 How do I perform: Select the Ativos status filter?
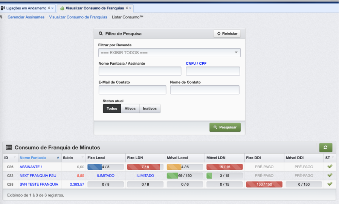(x=130, y=108)
